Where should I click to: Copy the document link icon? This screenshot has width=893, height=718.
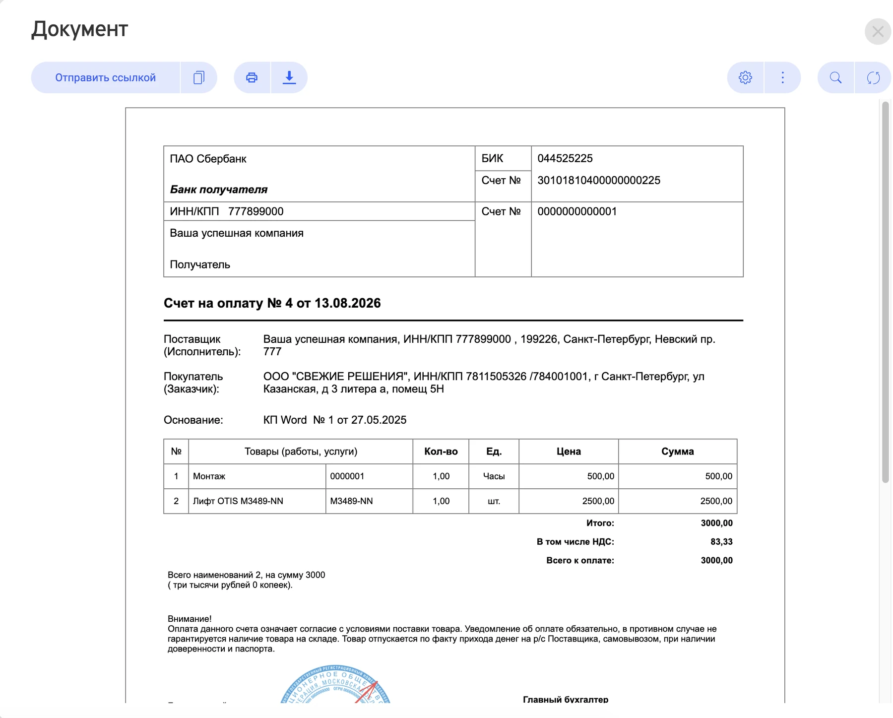(x=199, y=77)
